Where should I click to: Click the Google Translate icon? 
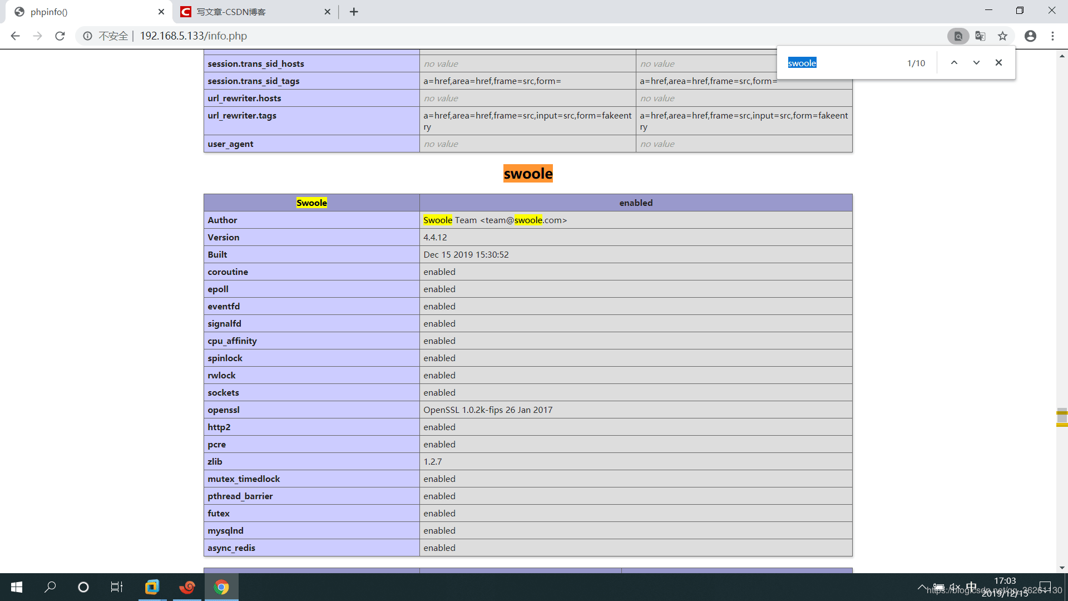(x=980, y=36)
